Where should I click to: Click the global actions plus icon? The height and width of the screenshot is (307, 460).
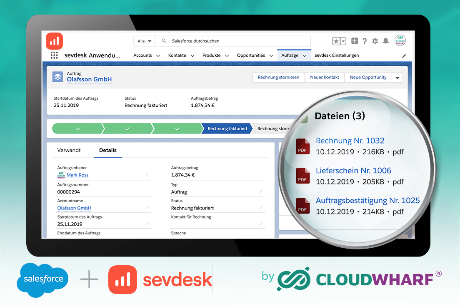point(355,41)
